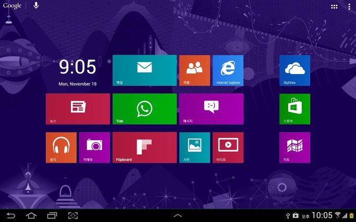Viewport: 356px width, 222px height.
Task: Tap the screenshot capture button
Action: 73,215
